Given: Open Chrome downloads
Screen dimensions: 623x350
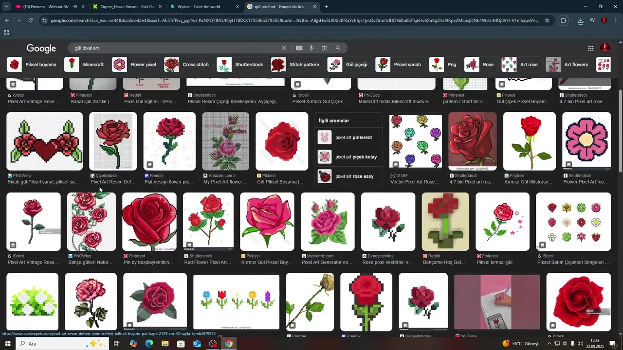Looking at the screenshot, I should click(581, 20).
